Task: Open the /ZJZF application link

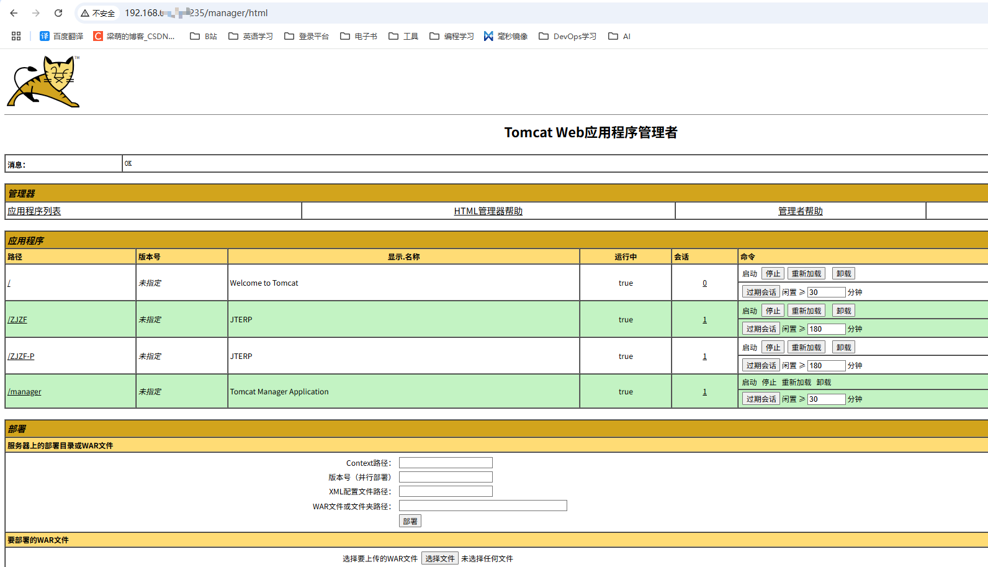Action: coord(17,320)
